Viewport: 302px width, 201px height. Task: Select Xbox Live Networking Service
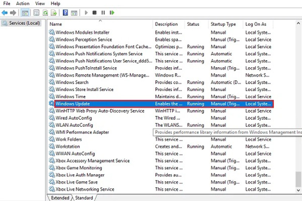point(85,189)
